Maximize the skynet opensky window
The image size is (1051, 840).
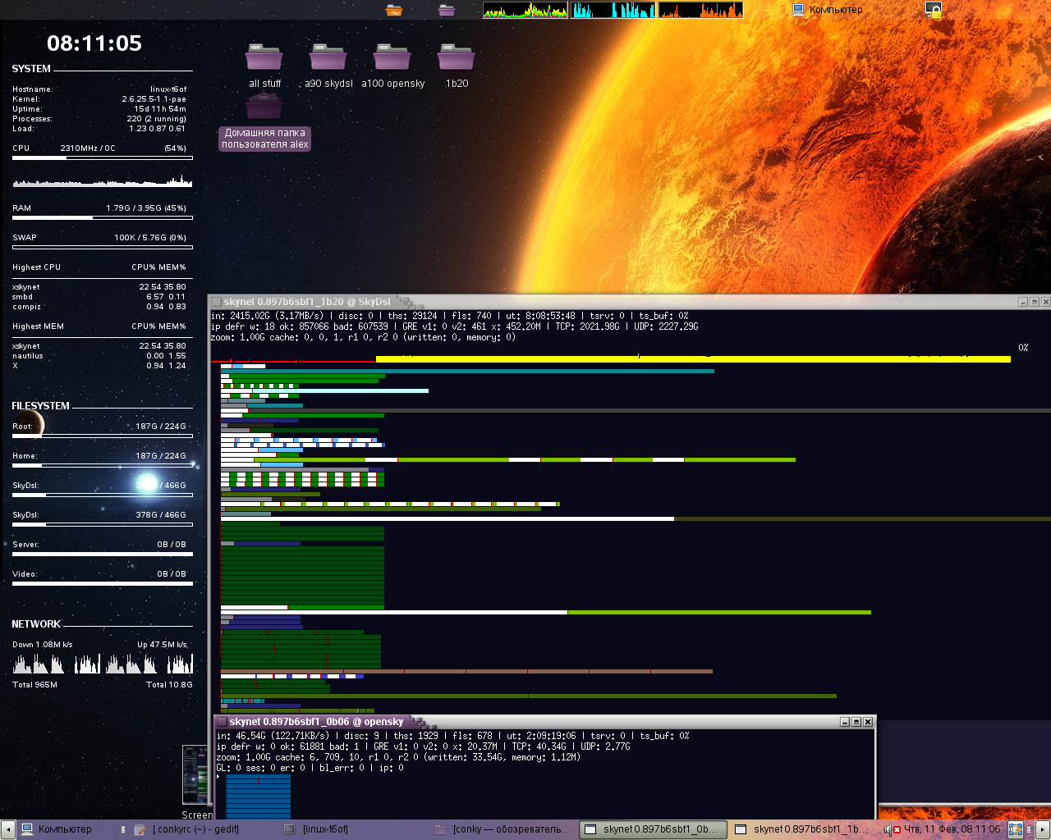click(x=856, y=722)
